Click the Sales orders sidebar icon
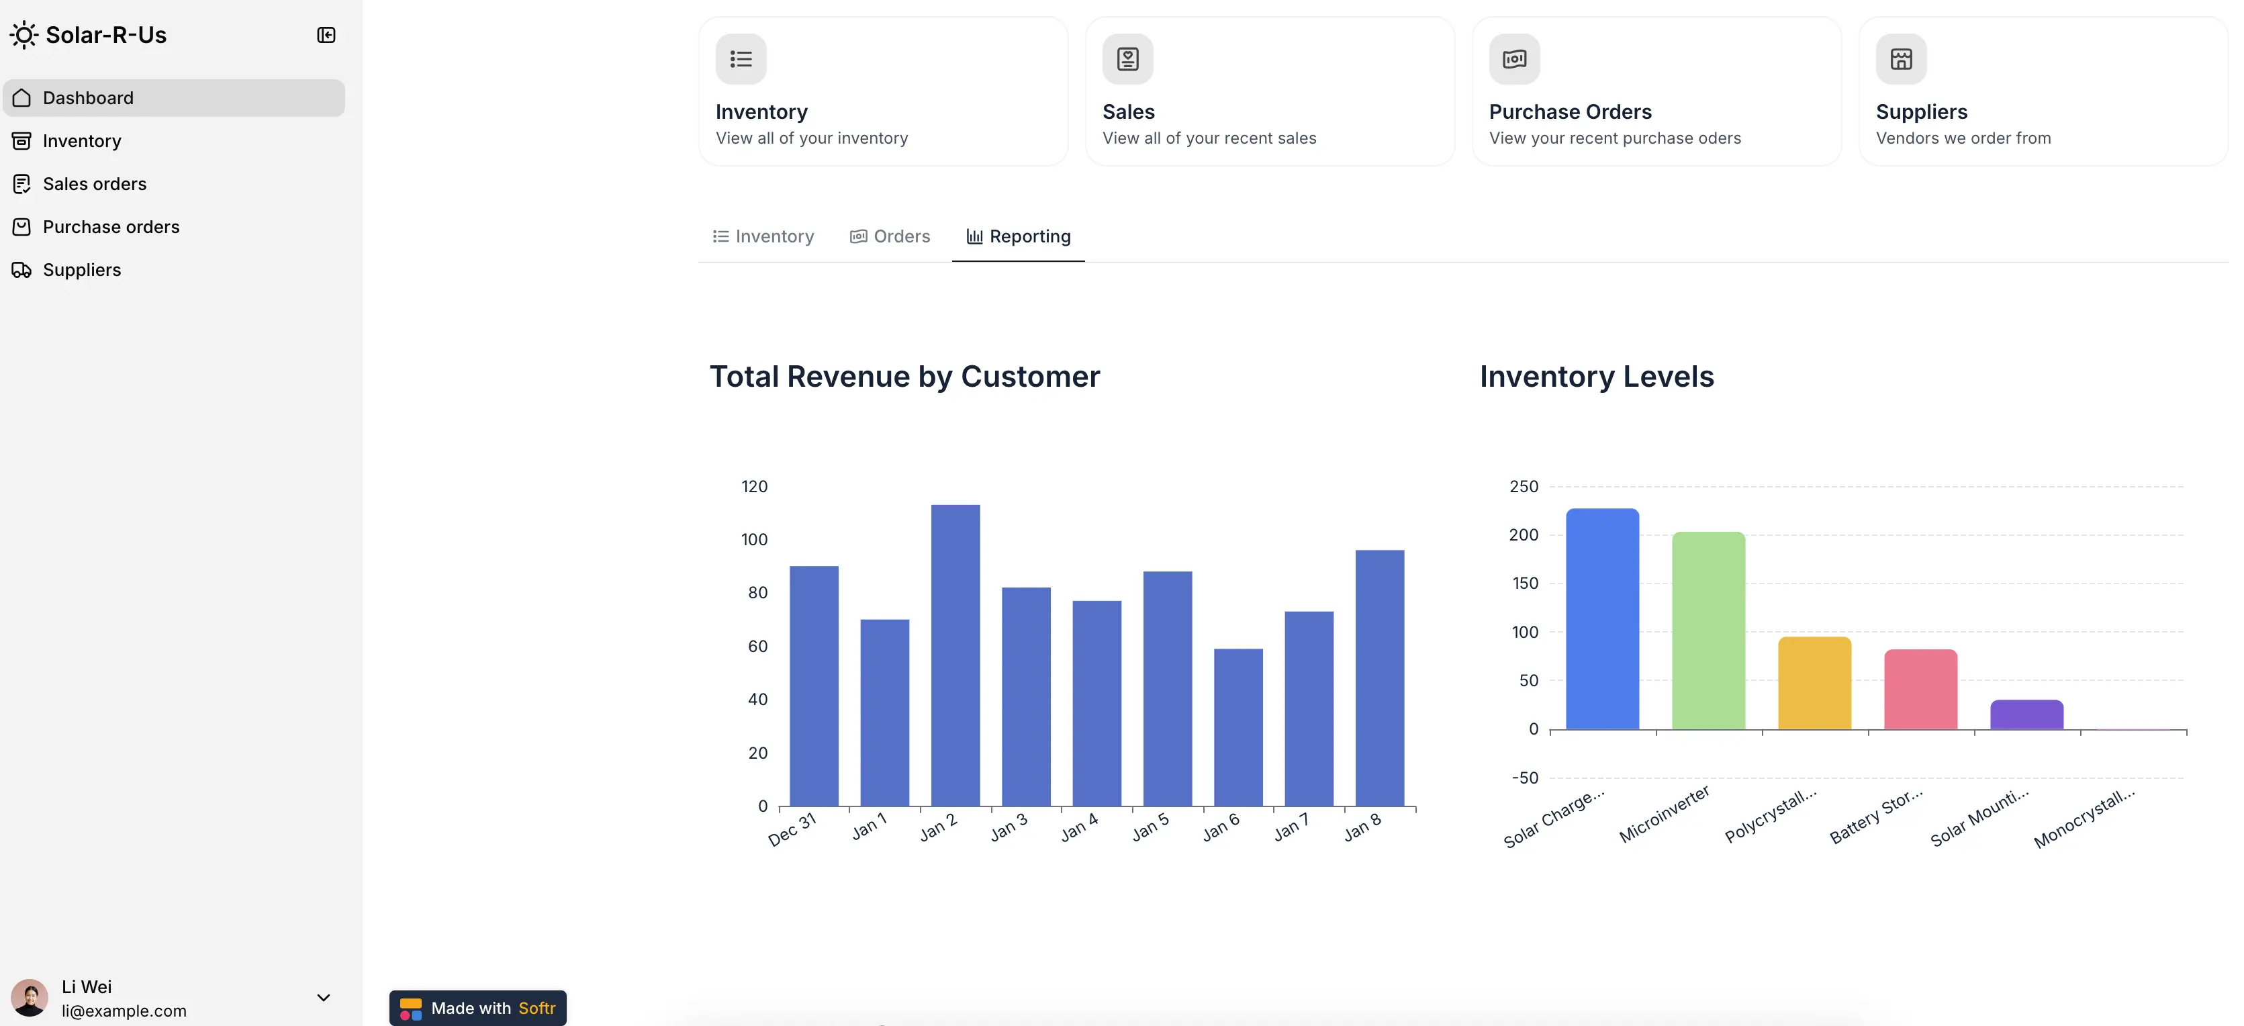Viewport: 2244px width, 1026px height. [21, 184]
